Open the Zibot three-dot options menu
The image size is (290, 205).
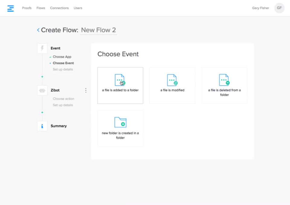click(x=85, y=90)
